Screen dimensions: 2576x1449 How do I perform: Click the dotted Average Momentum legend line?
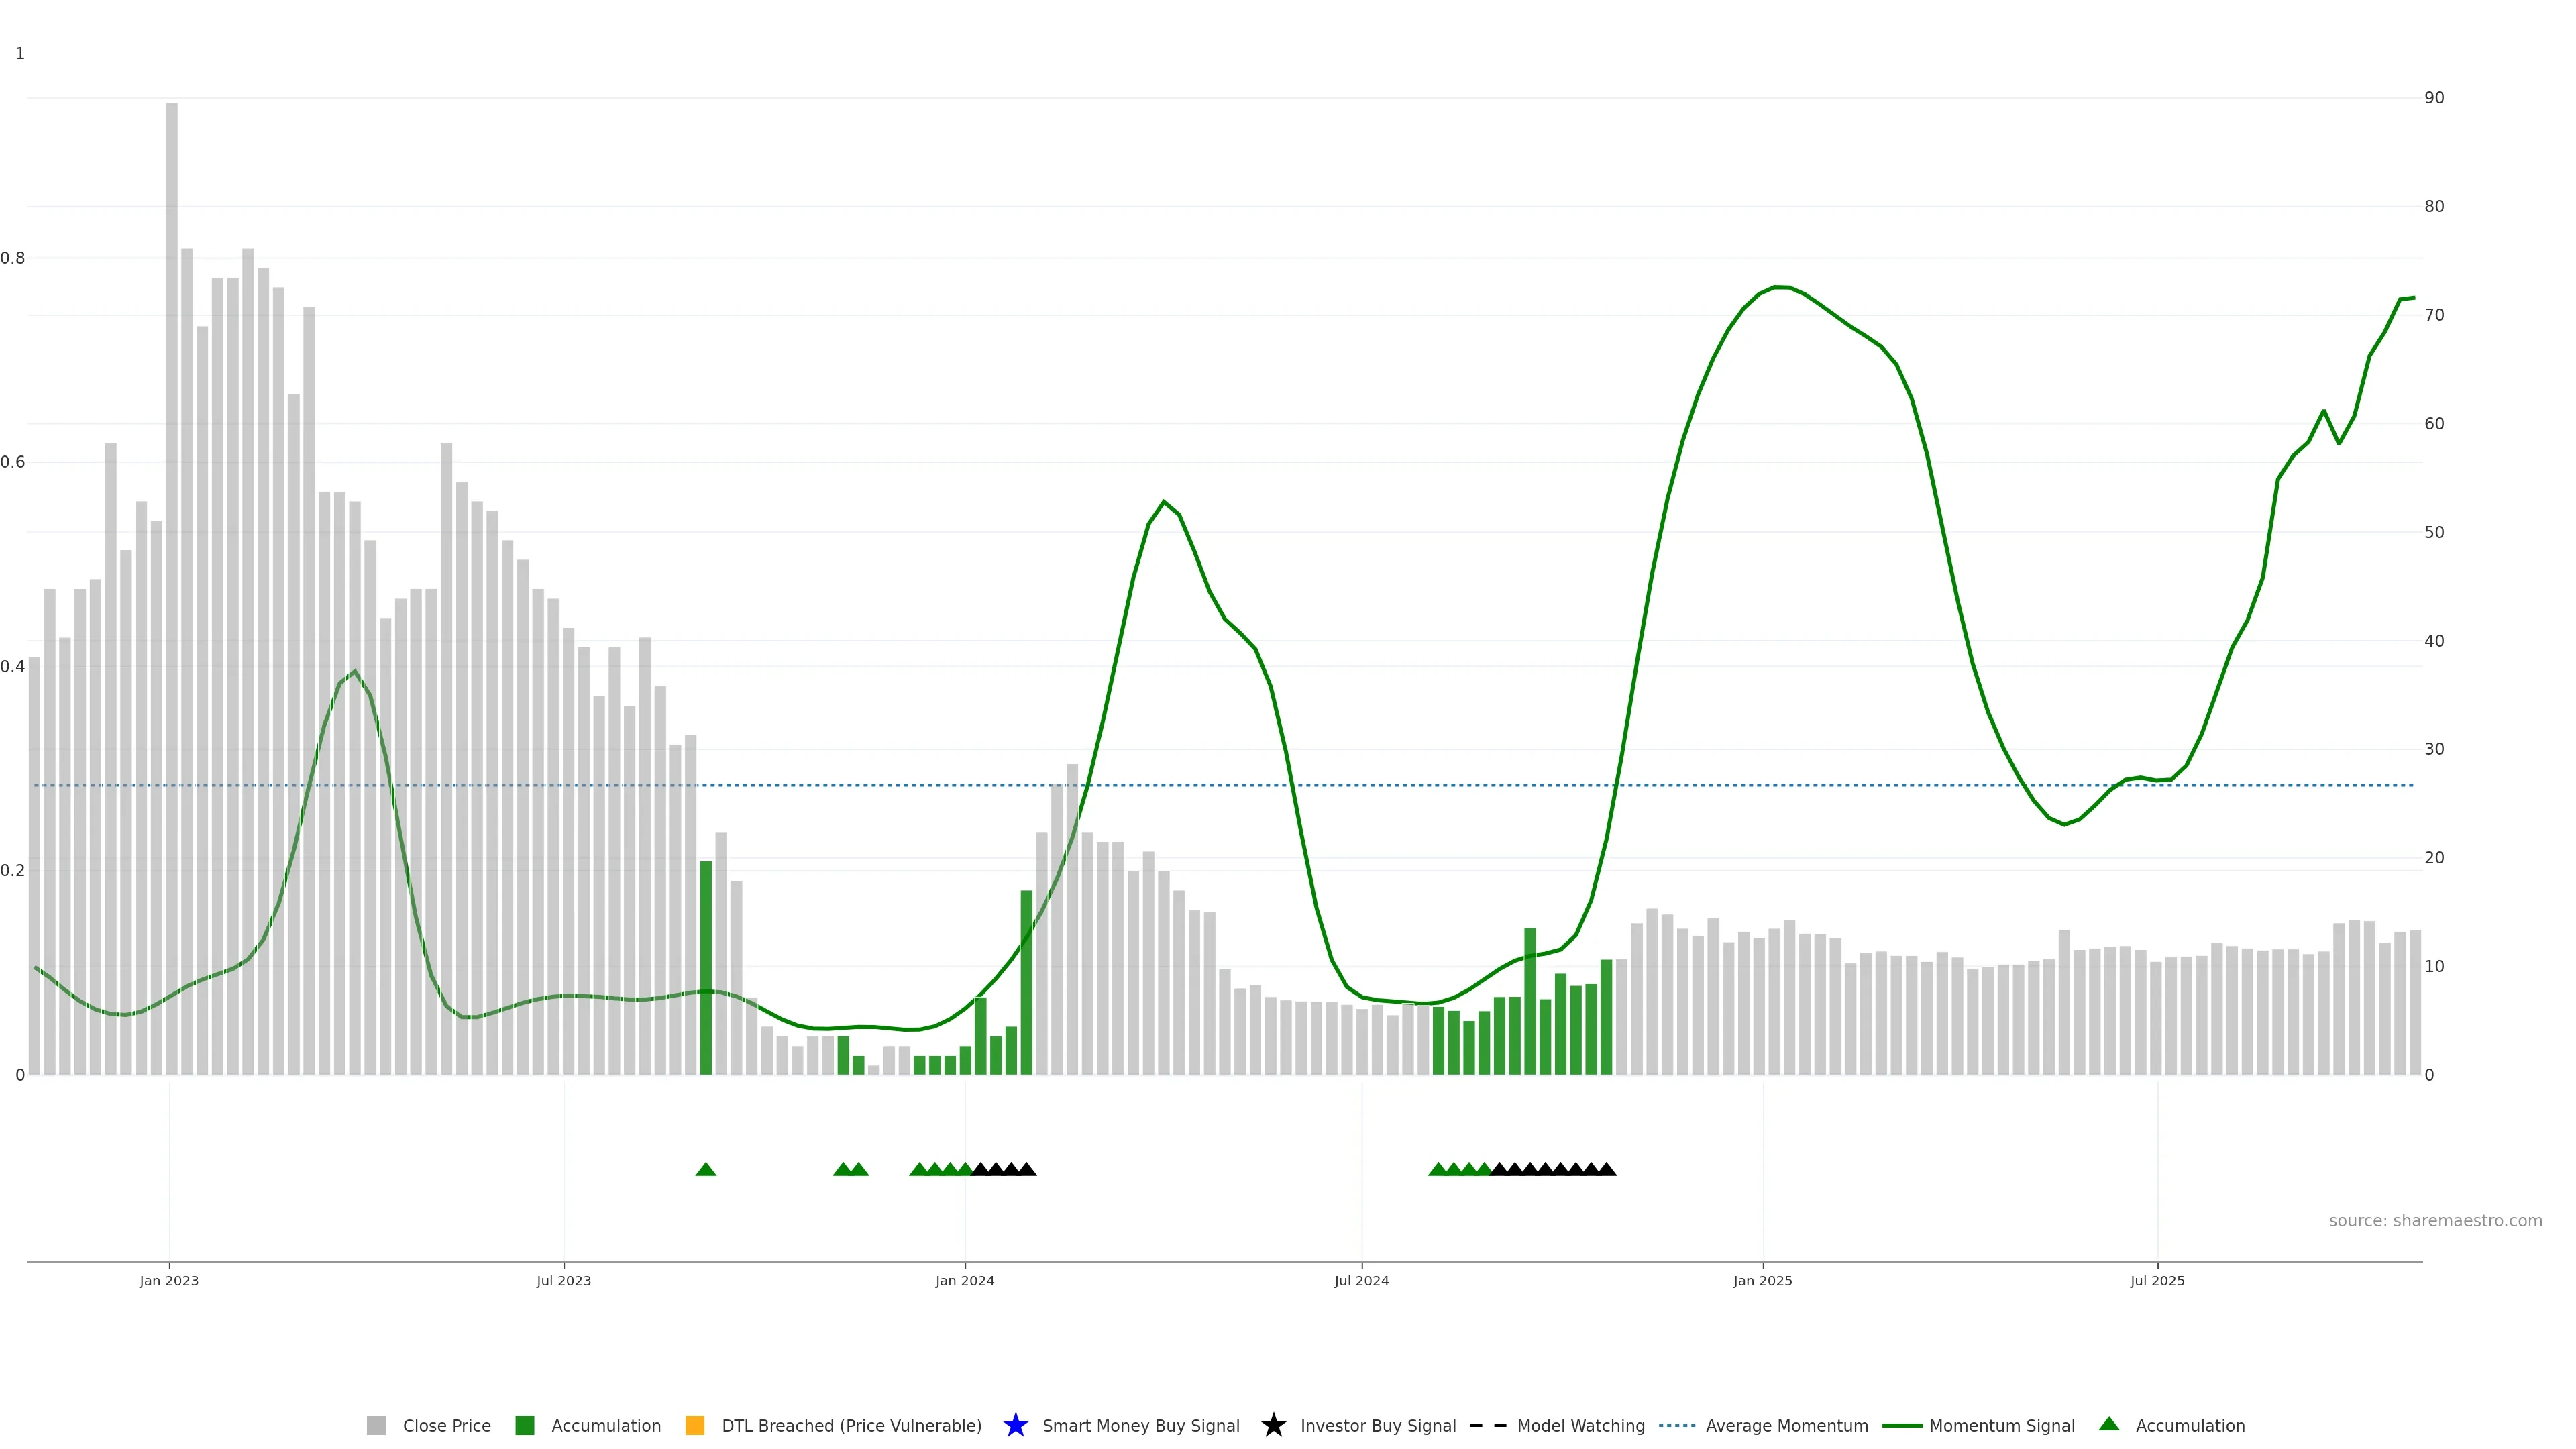click(1677, 1425)
